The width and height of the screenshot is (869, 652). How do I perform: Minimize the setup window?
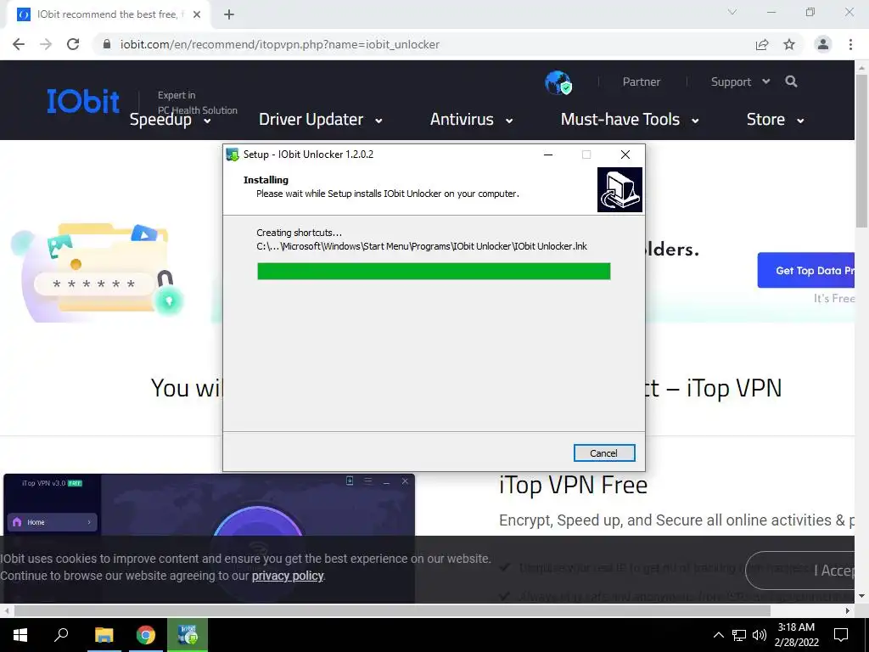pos(548,155)
